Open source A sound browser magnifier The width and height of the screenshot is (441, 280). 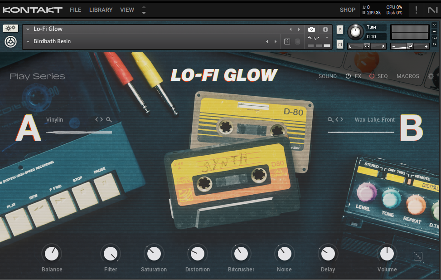[x=109, y=120]
